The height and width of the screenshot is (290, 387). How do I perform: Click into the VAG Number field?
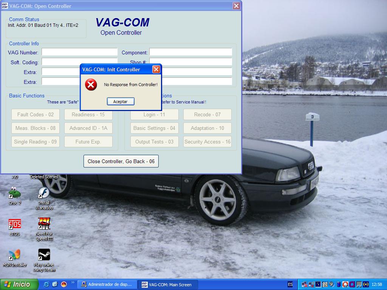79,52
